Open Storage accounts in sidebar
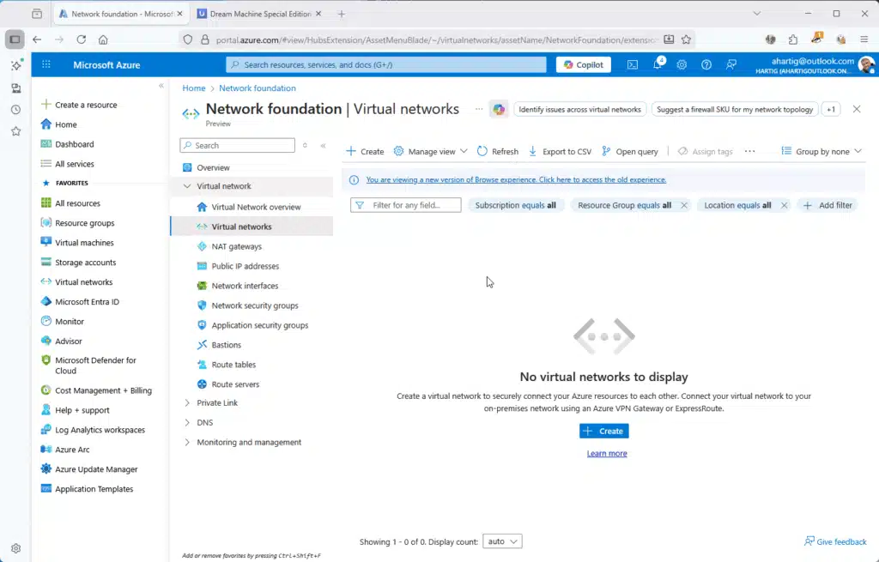Image resolution: width=879 pixels, height=562 pixels. click(x=78, y=263)
